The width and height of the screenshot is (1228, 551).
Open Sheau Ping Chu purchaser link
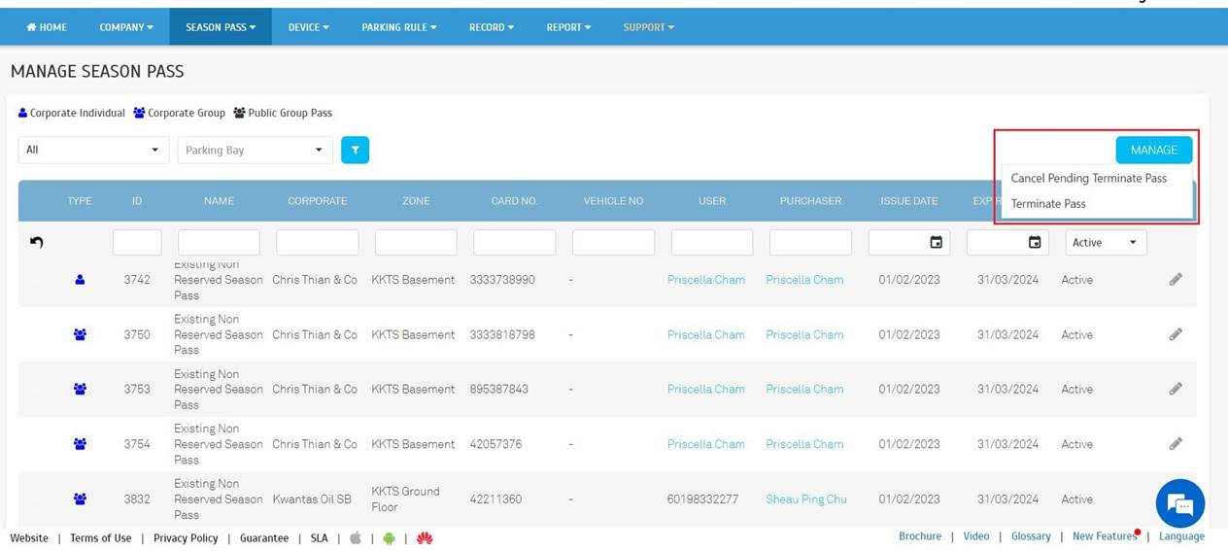[x=805, y=499]
